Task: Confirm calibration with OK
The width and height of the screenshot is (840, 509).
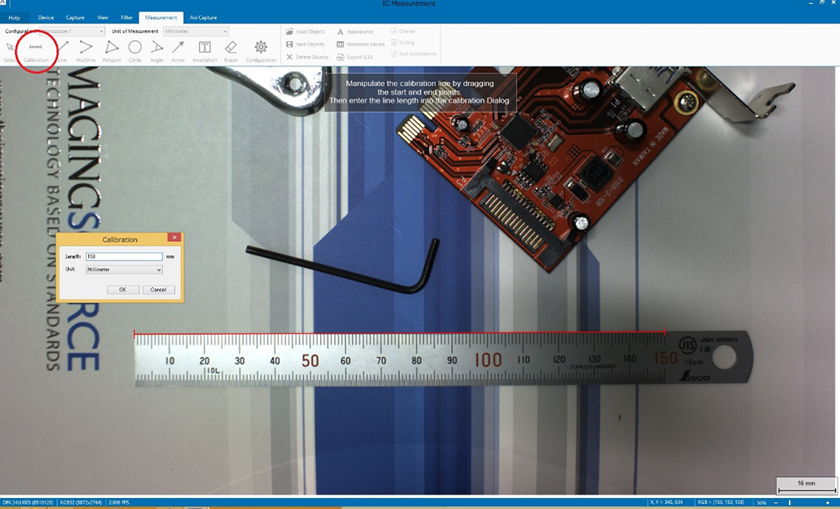Action: (123, 289)
